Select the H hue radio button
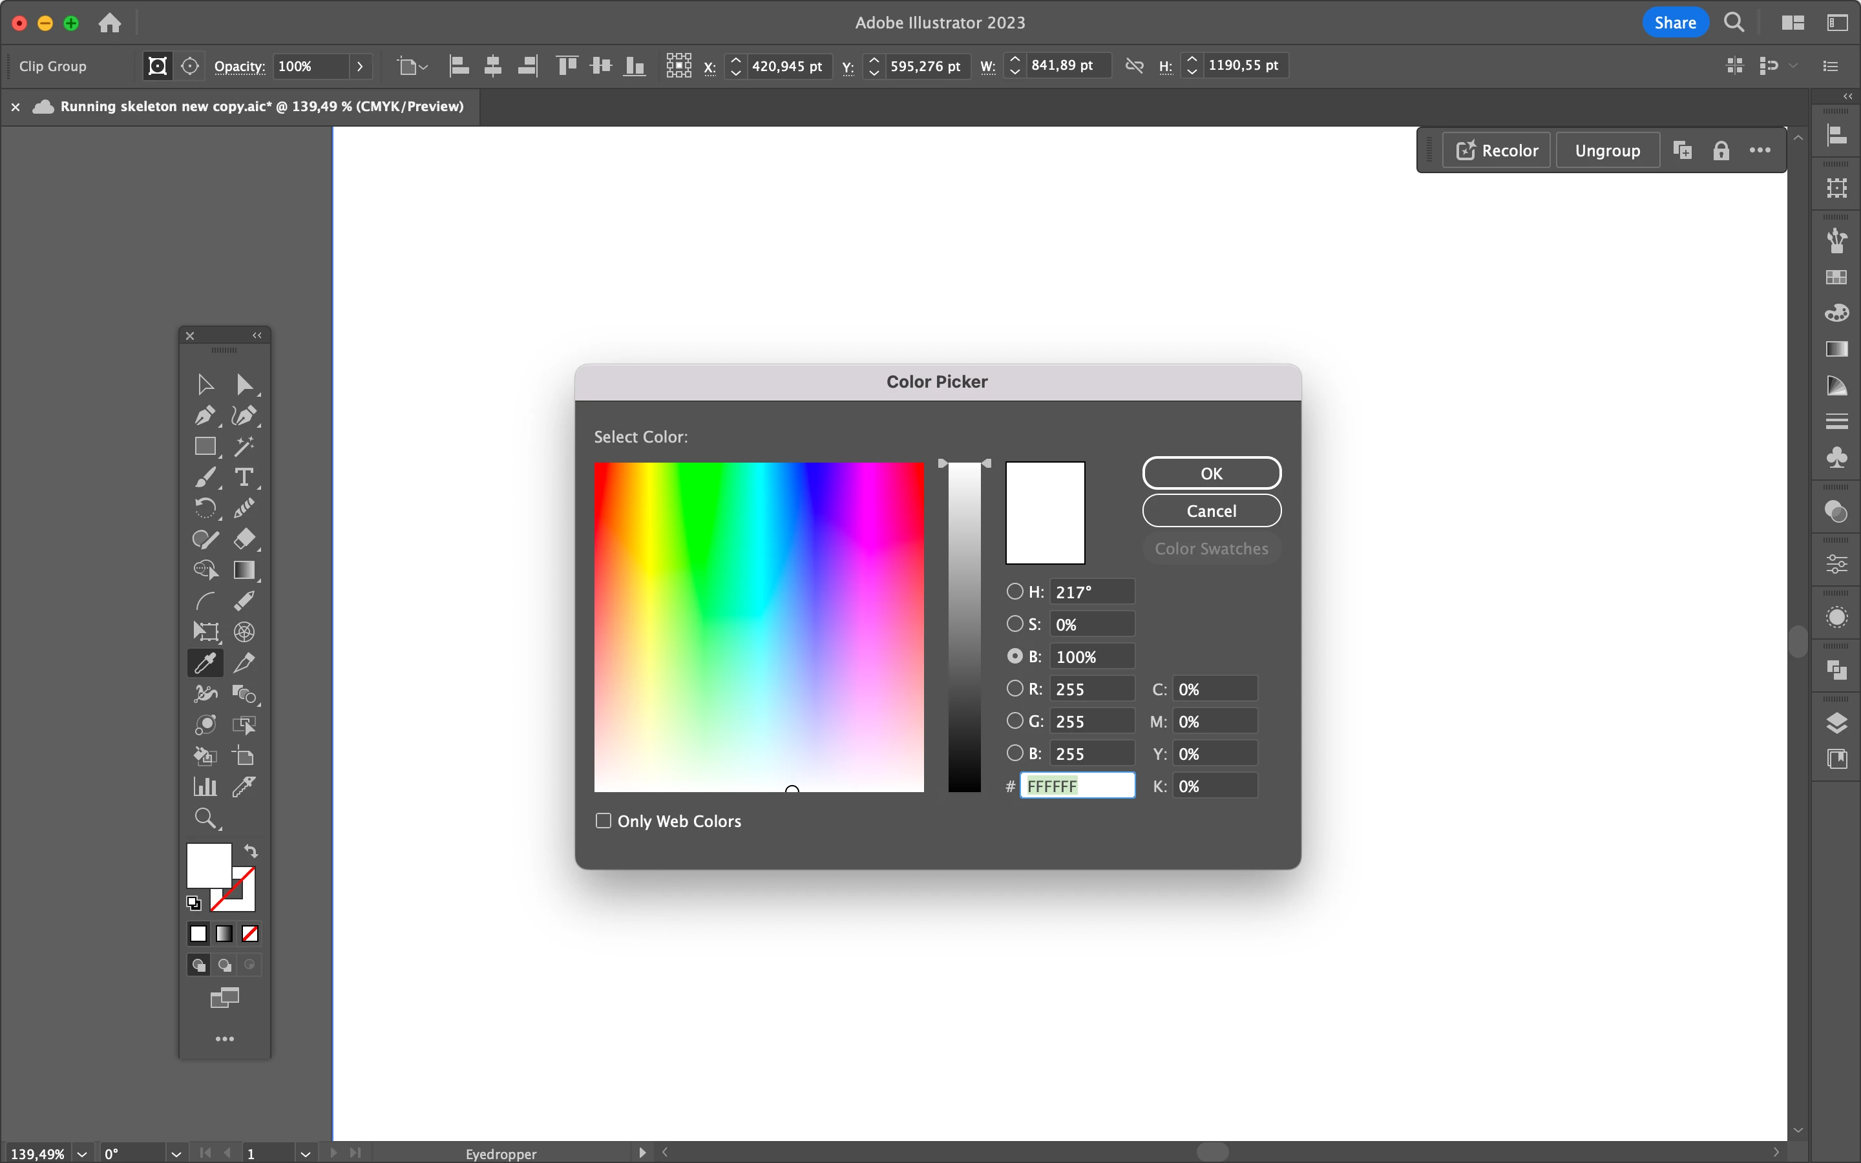 (1015, 591)
